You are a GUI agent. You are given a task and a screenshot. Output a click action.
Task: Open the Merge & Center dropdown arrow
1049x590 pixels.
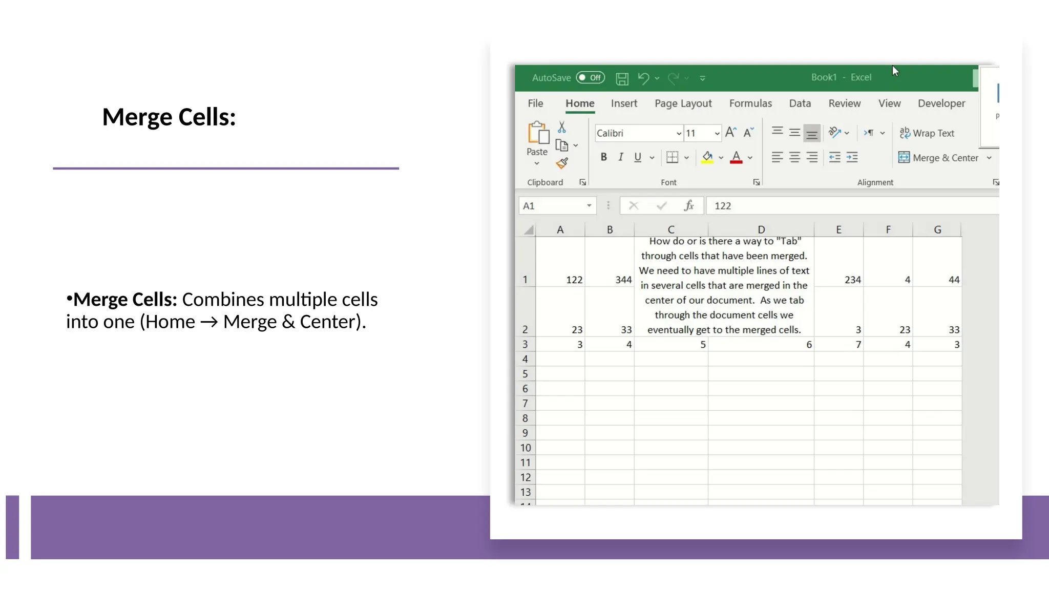click(989, 158)
